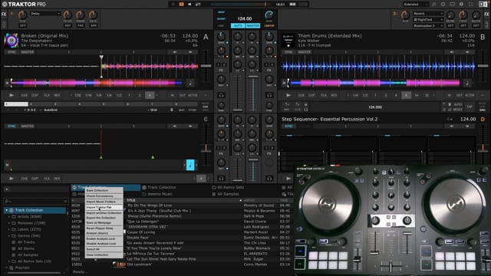Collapse the Track Collection tree node

coord(6,210)
